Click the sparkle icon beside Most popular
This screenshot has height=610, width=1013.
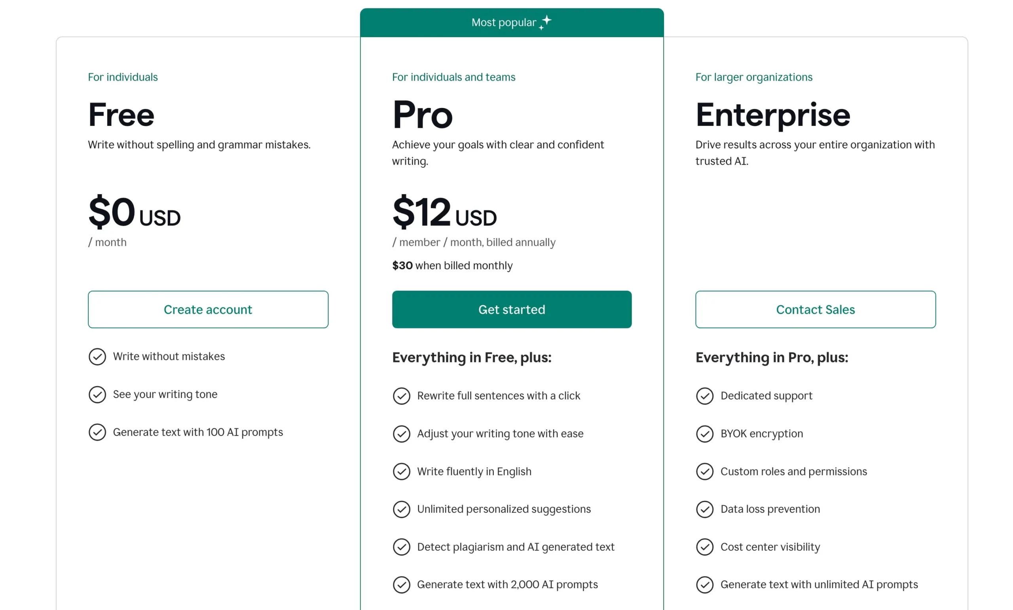pos(546,22)
